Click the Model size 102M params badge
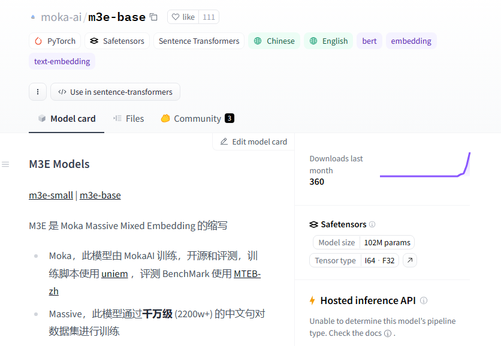Screen dimensions: 501x346 pos(364,242)
